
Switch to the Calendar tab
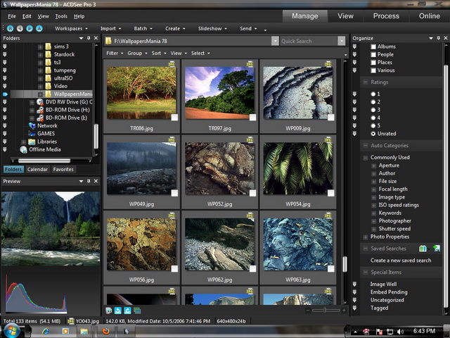pos(37,170)
